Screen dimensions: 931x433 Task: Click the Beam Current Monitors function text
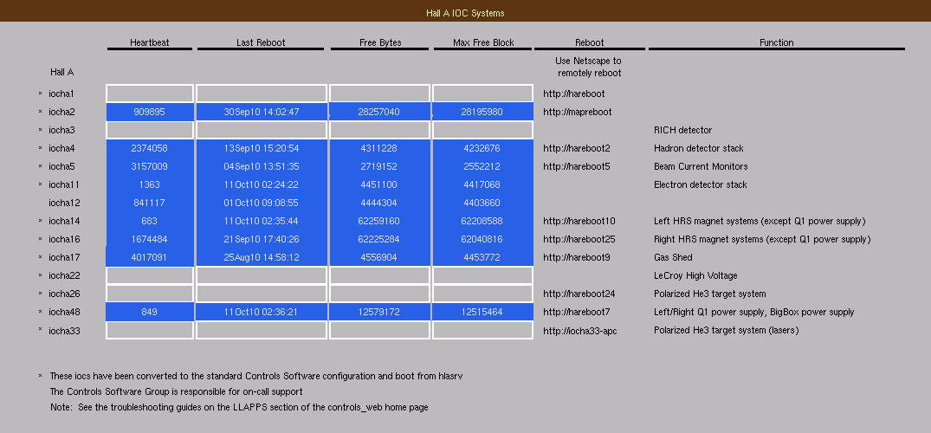click(x=701, y=166)
